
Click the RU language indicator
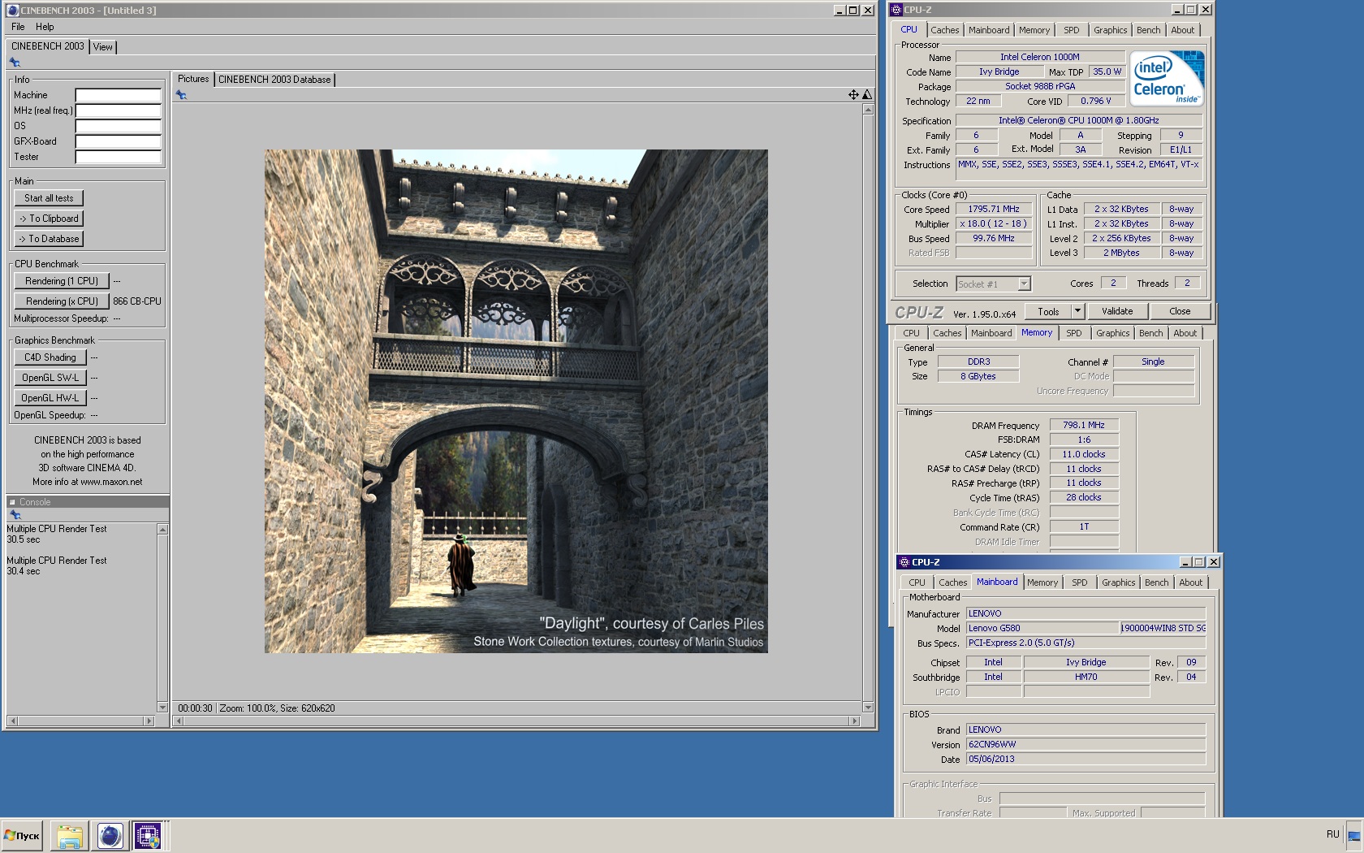click(x=1332, y=834)
